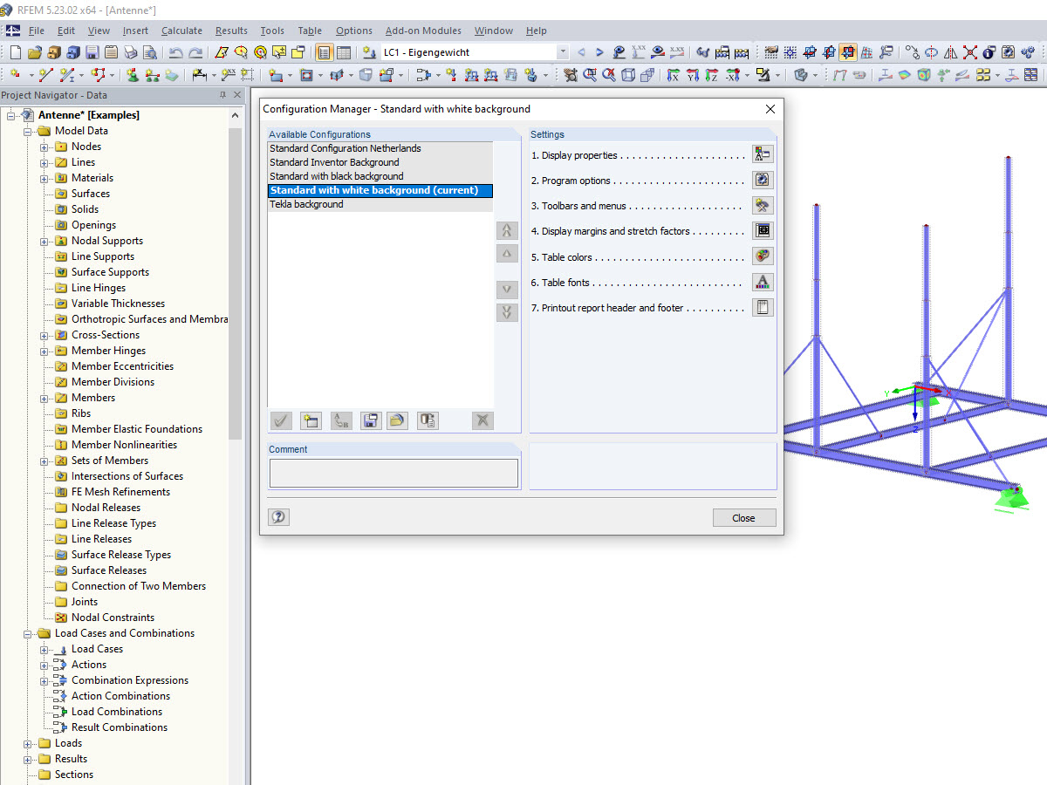This screenshot has height=785, width=1047.
Task: Select Standard with black background
Action: (380, 176)
